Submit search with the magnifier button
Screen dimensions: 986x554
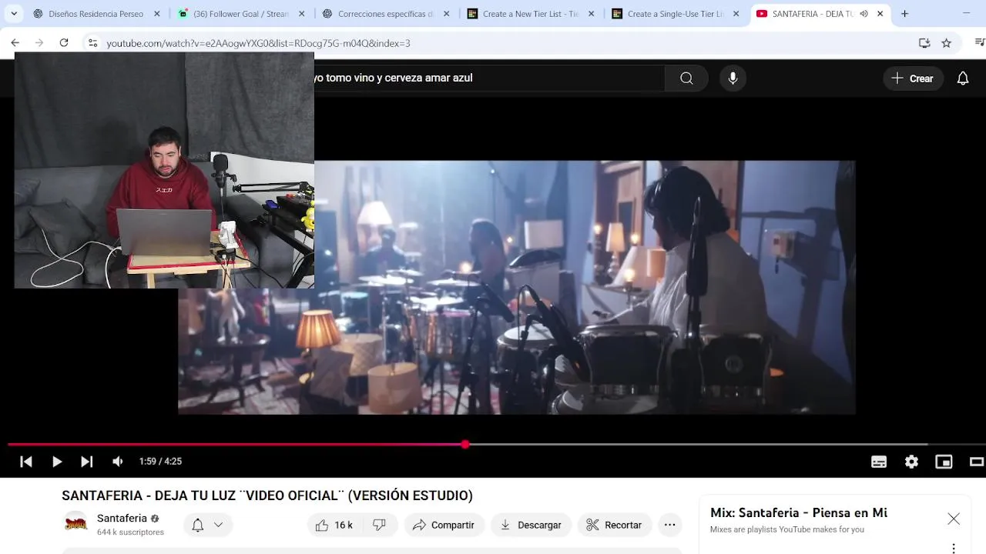tap(686, 78)
